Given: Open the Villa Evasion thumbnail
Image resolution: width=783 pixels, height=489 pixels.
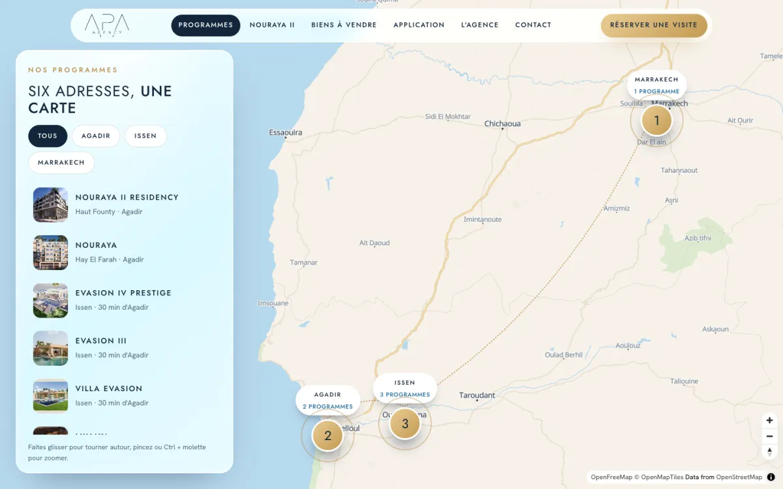Looking at the screenshot, I should (50, 396).
